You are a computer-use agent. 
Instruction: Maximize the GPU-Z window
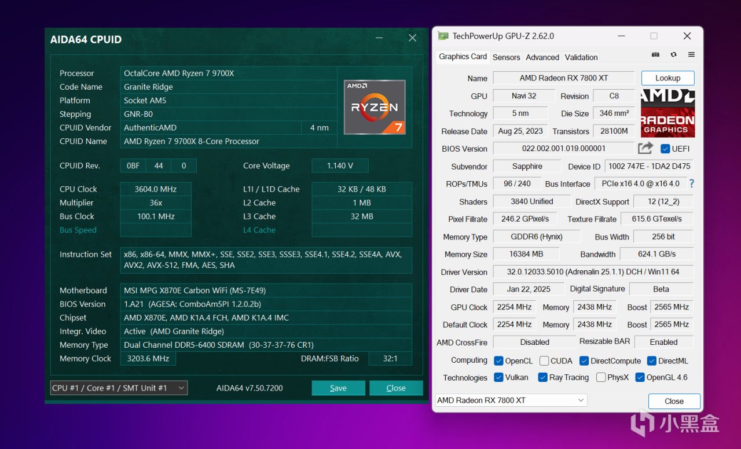654,36
